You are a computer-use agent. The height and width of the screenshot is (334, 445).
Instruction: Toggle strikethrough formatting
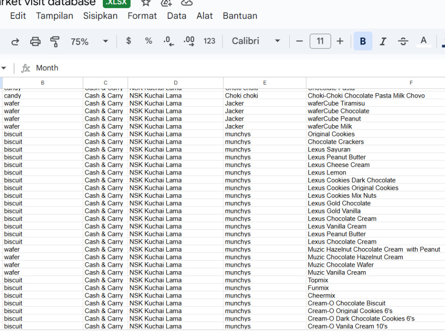pos(403,41)
